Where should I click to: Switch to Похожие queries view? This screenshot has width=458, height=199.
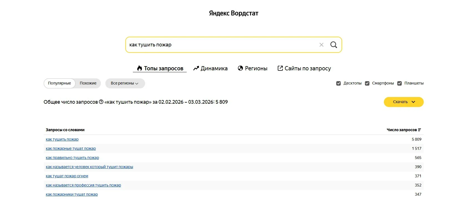coord(88,83)
